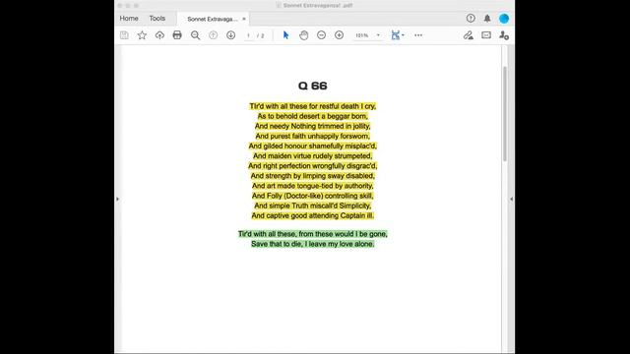The height and width of the screenshot is (354, 630).
Task: Click the vertical scrollbar thumb
Action: coord(505,114)
